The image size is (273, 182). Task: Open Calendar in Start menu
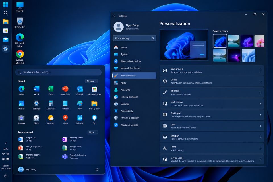(80, 119)
